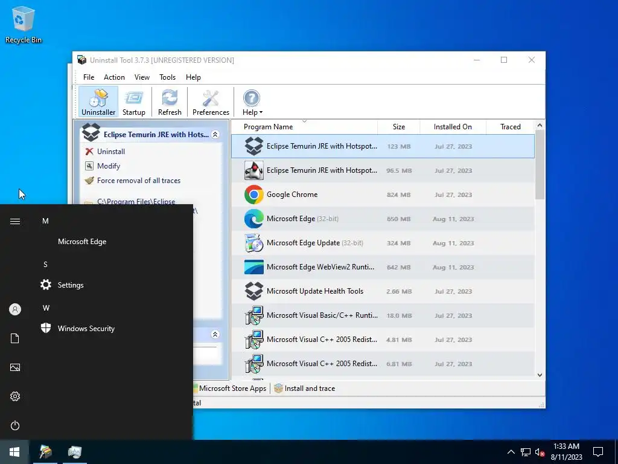Open the Tools menu
618x464 pixels.
[167, 77]
